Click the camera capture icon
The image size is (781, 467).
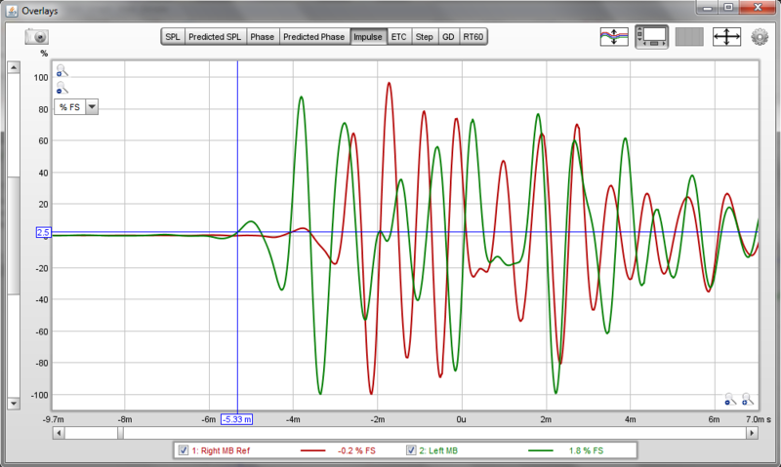click(36, 37)
